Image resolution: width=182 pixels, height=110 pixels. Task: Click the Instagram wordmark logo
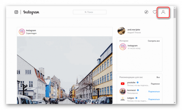coord(31,12)
